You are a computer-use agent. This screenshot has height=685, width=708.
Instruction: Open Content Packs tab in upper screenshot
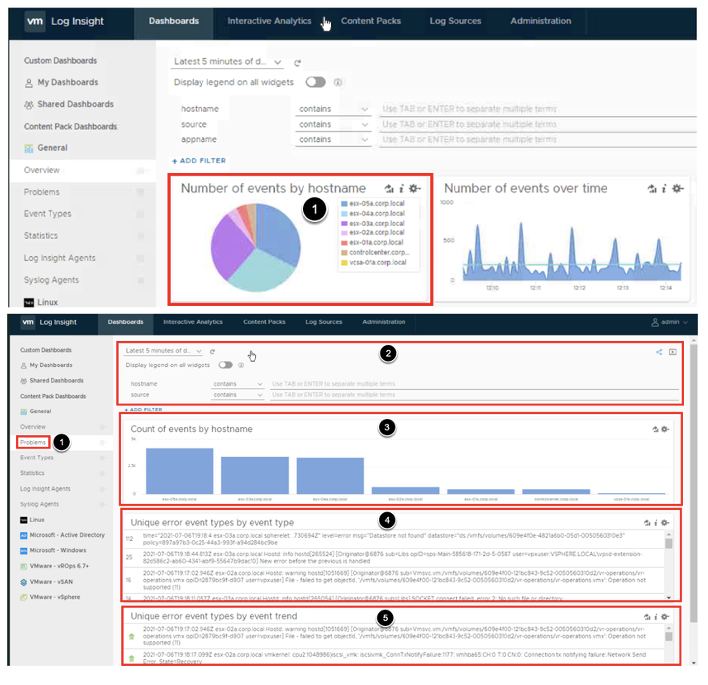[x=371, y=21]
